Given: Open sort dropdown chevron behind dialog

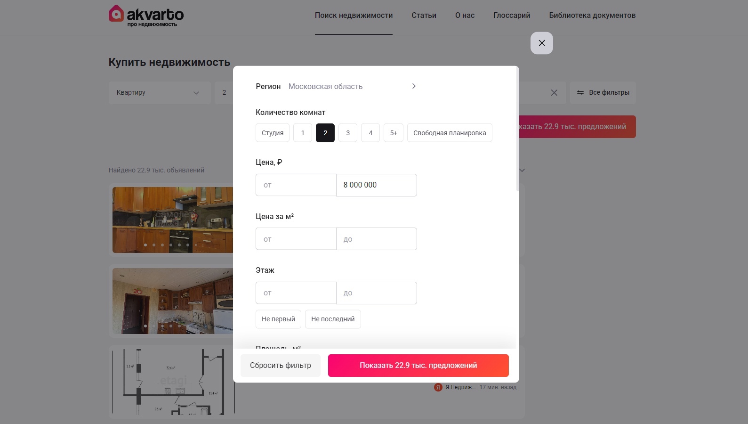Looking at the screenshot, I should click(x=522, y=170).
